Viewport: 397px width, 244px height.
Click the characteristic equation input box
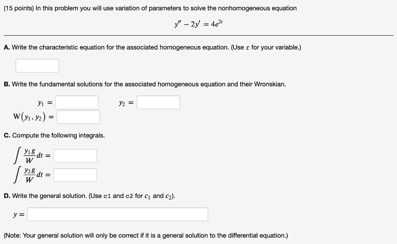point(37,65)
